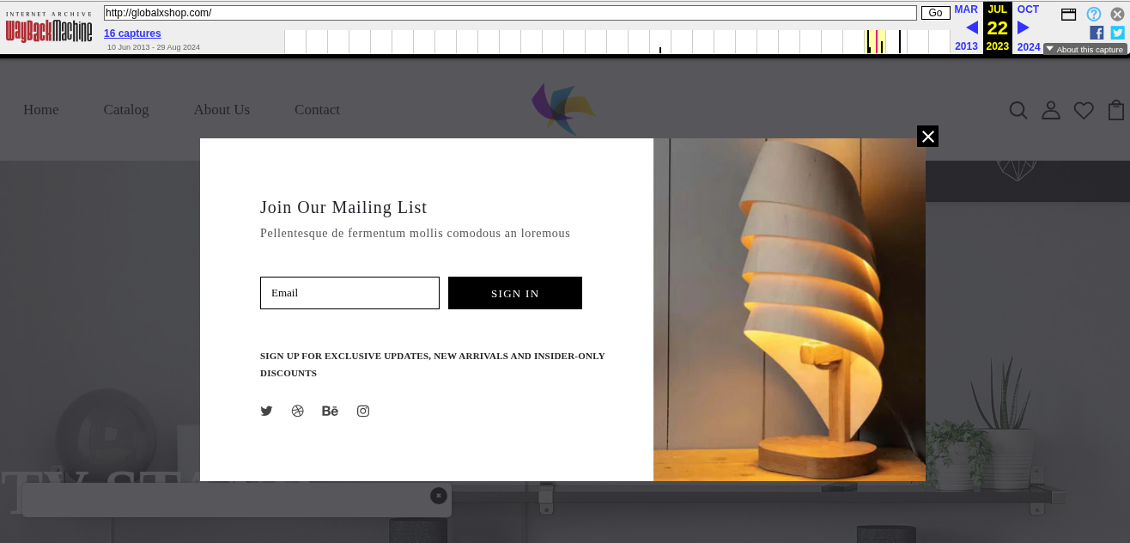Click the 'SIGN UP FOR EXCLUSIVE UPDATES' text
The width and height of the screenshot is (1130, 543).
click(x=433, y=364)
